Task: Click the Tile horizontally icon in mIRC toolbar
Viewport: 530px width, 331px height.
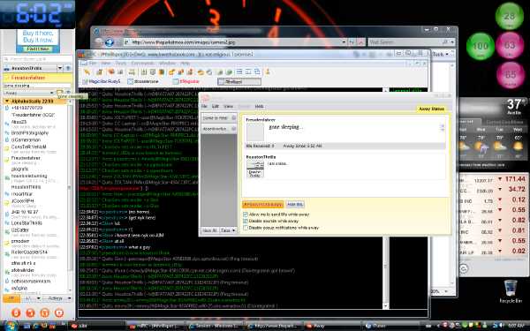Action: tap(239, 71)
